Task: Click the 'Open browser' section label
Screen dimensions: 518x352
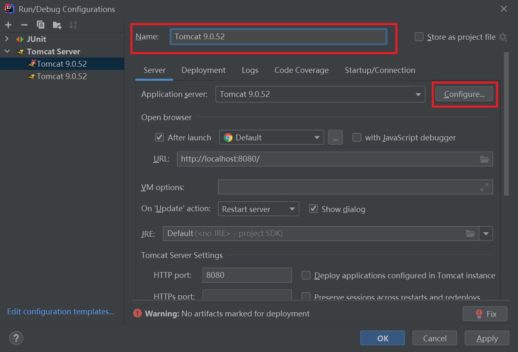Action: (x=166, y=118)
